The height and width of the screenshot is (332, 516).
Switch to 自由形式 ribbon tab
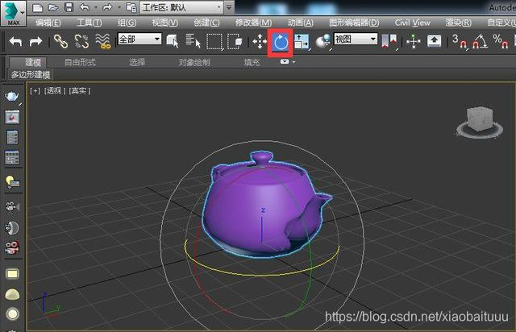click(x=80, y=62)
